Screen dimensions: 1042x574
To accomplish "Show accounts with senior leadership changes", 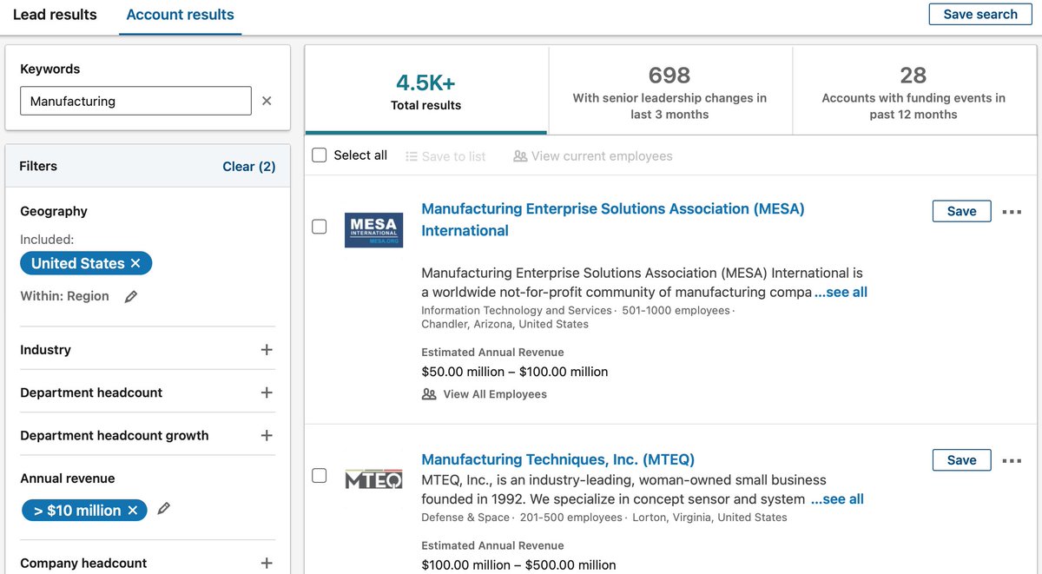I will (669, 90).
